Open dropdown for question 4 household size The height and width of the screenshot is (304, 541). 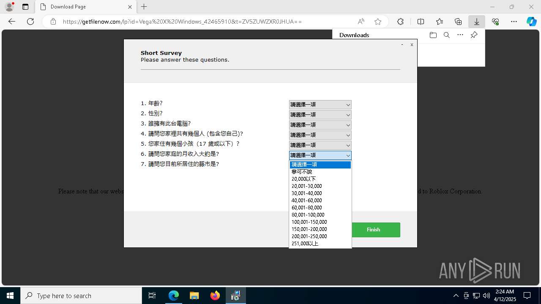(320, 135)
